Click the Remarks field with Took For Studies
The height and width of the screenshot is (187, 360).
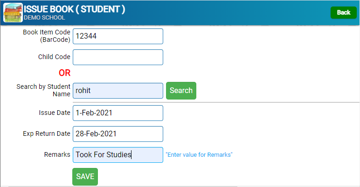[x=118, y=155]
